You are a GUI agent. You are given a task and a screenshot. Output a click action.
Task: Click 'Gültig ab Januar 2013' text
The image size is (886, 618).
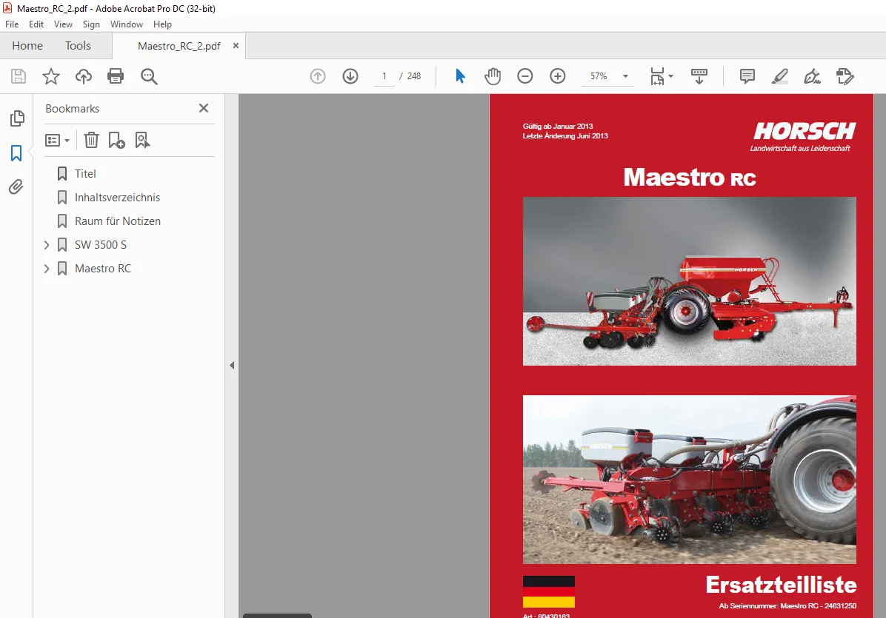pyautogui.click(x=558, y=127)
